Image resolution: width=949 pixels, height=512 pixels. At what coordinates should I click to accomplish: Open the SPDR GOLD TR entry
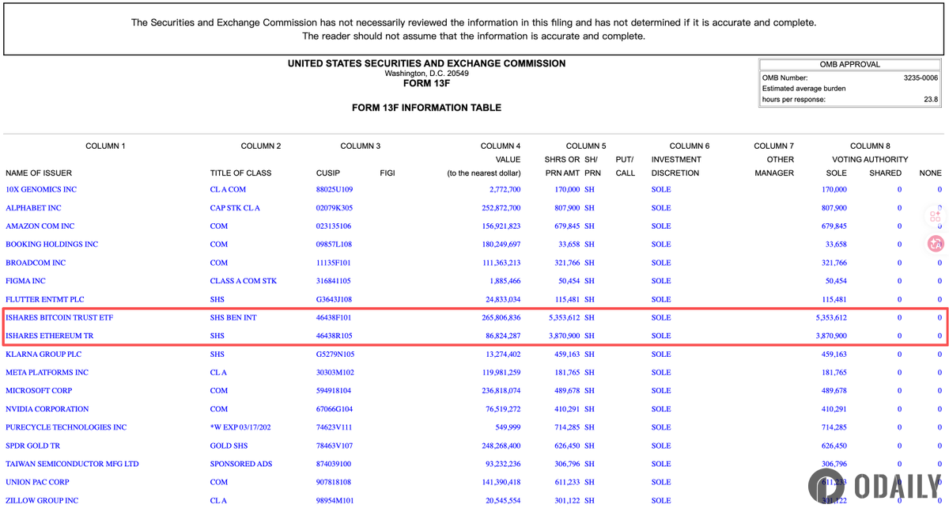pyautogui.click(x=34, y=446)
